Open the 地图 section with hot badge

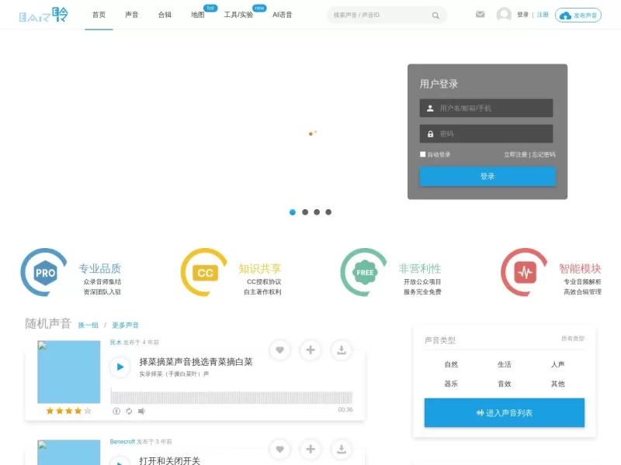197,14
